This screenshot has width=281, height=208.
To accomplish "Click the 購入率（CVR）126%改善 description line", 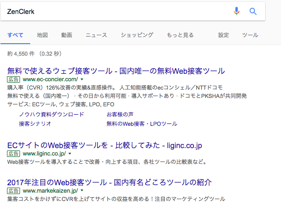I will pos(115,88).
